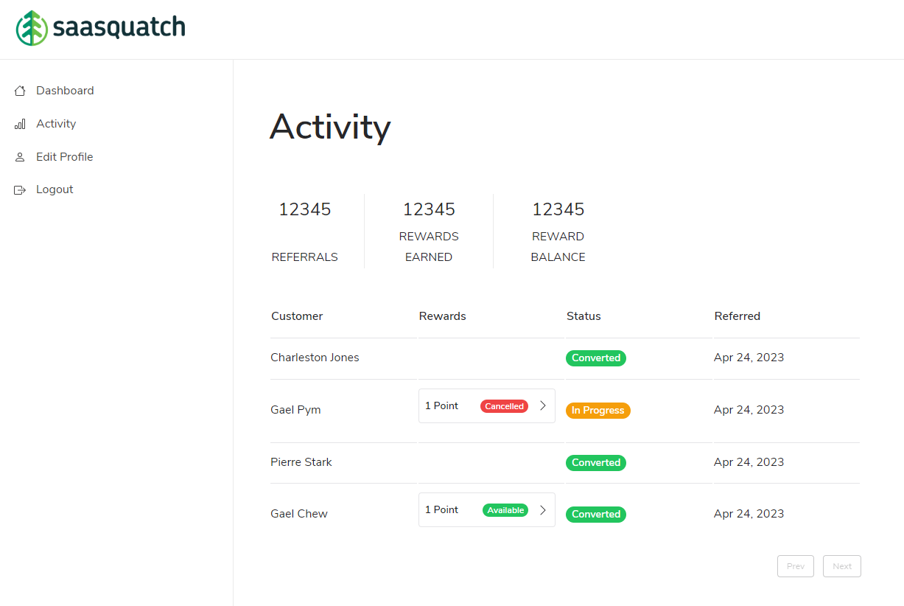Click Gael Chew's Converted status badge

(595, 514)
